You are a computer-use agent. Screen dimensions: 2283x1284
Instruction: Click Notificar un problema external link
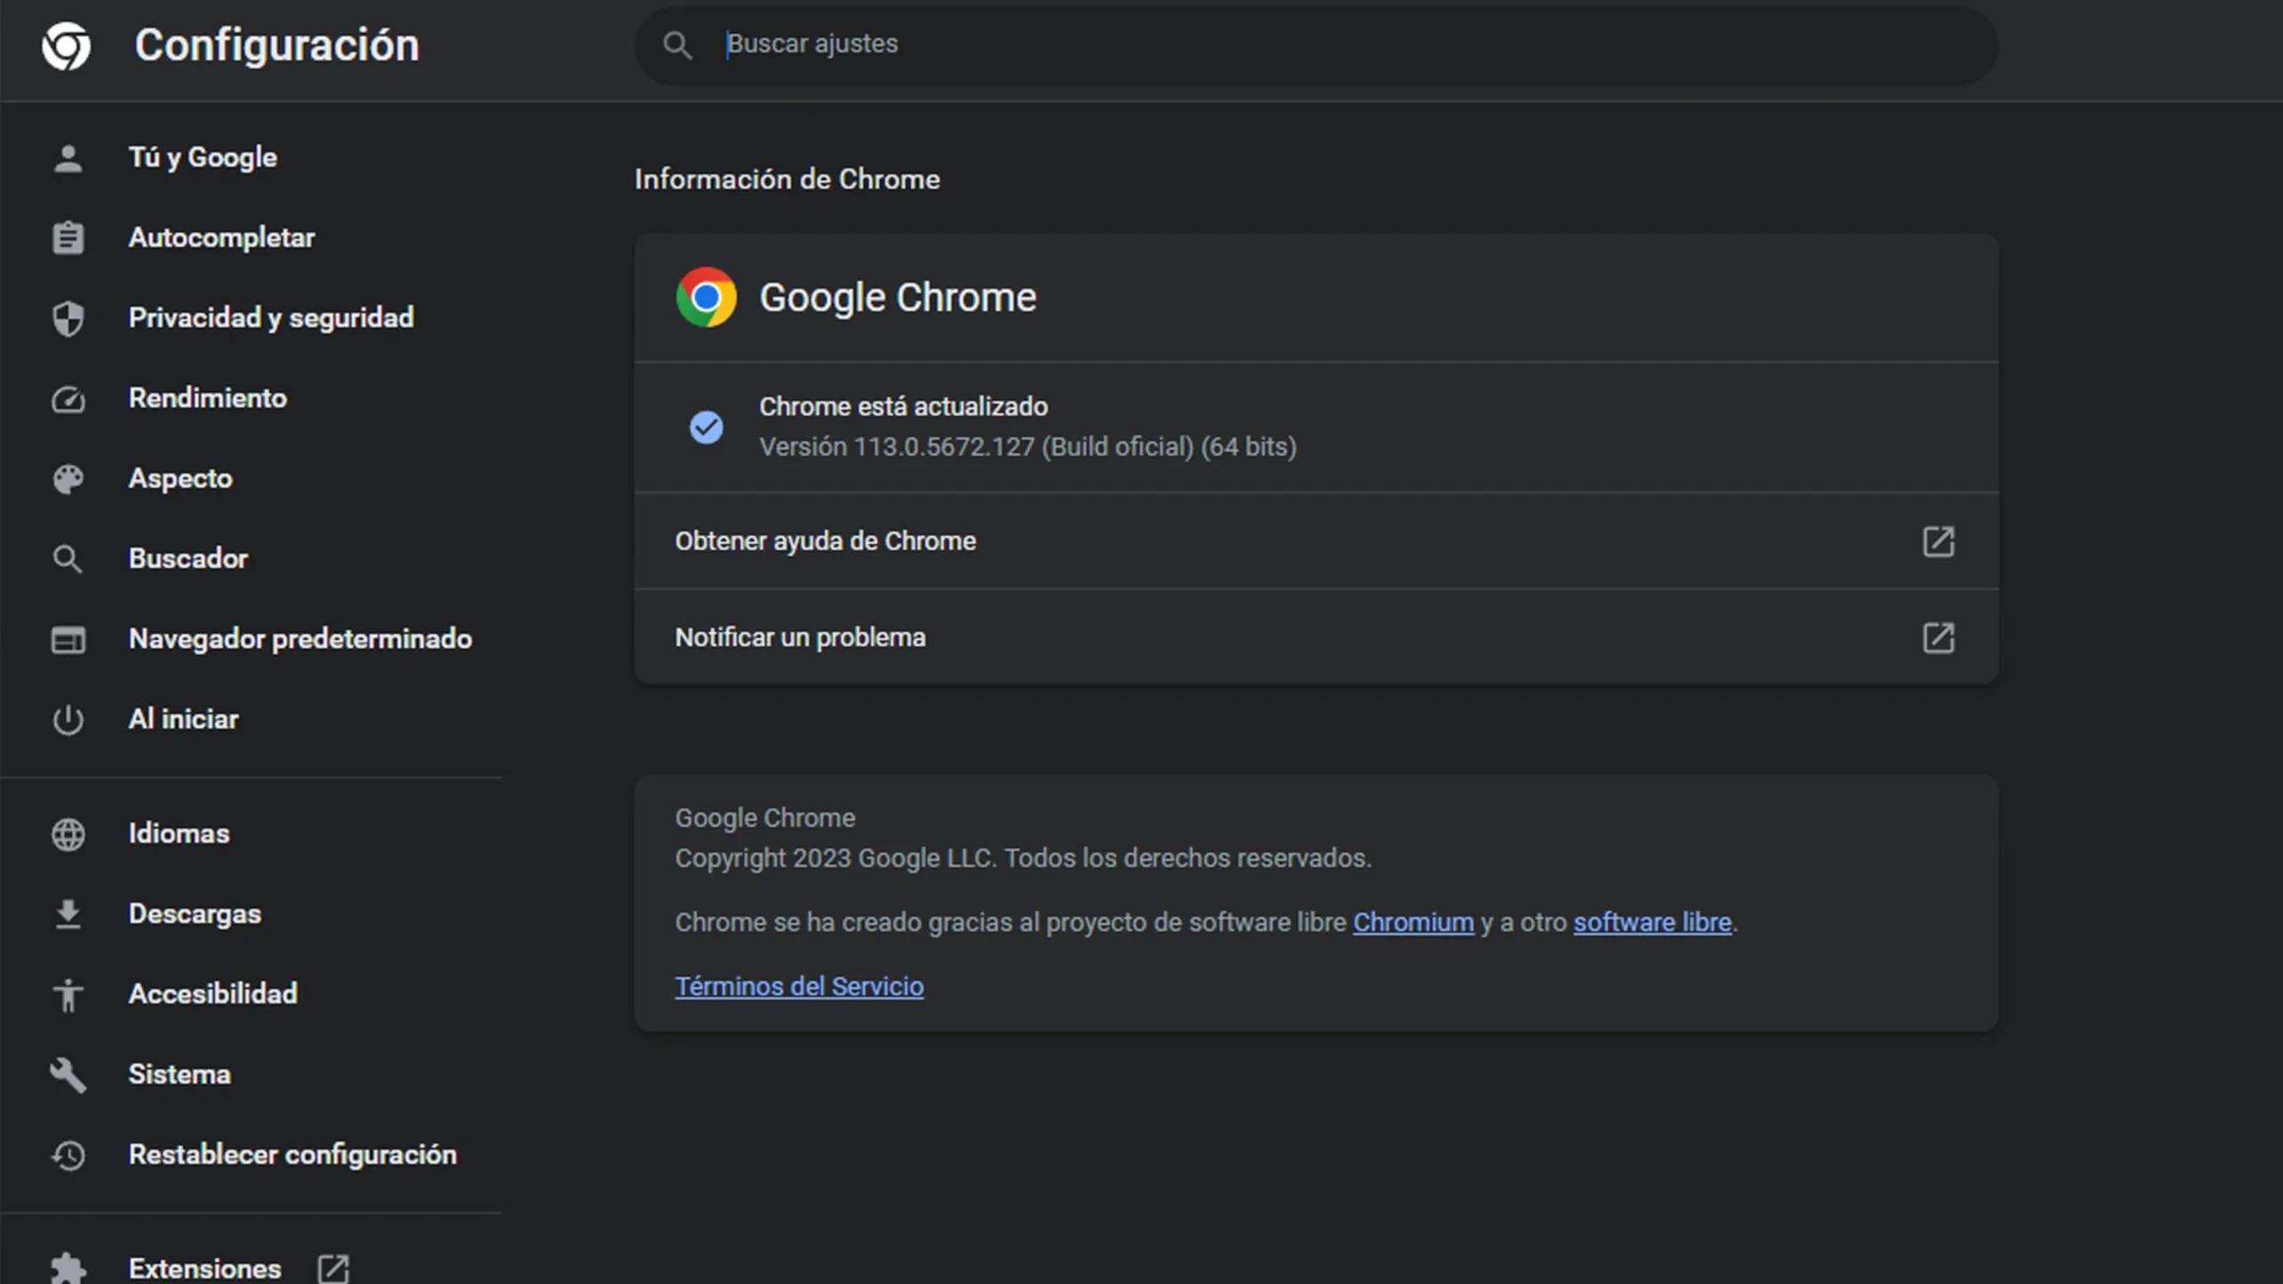coord(1938,637)
